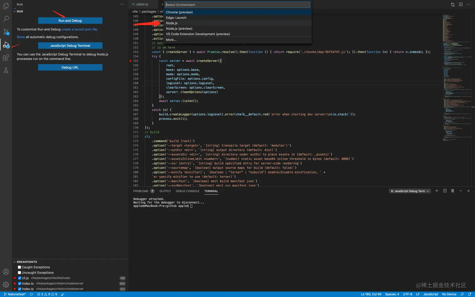Open the create a launch.json file link
The height and width of the screenshot is (297, 475).
(x=79, y=30)
